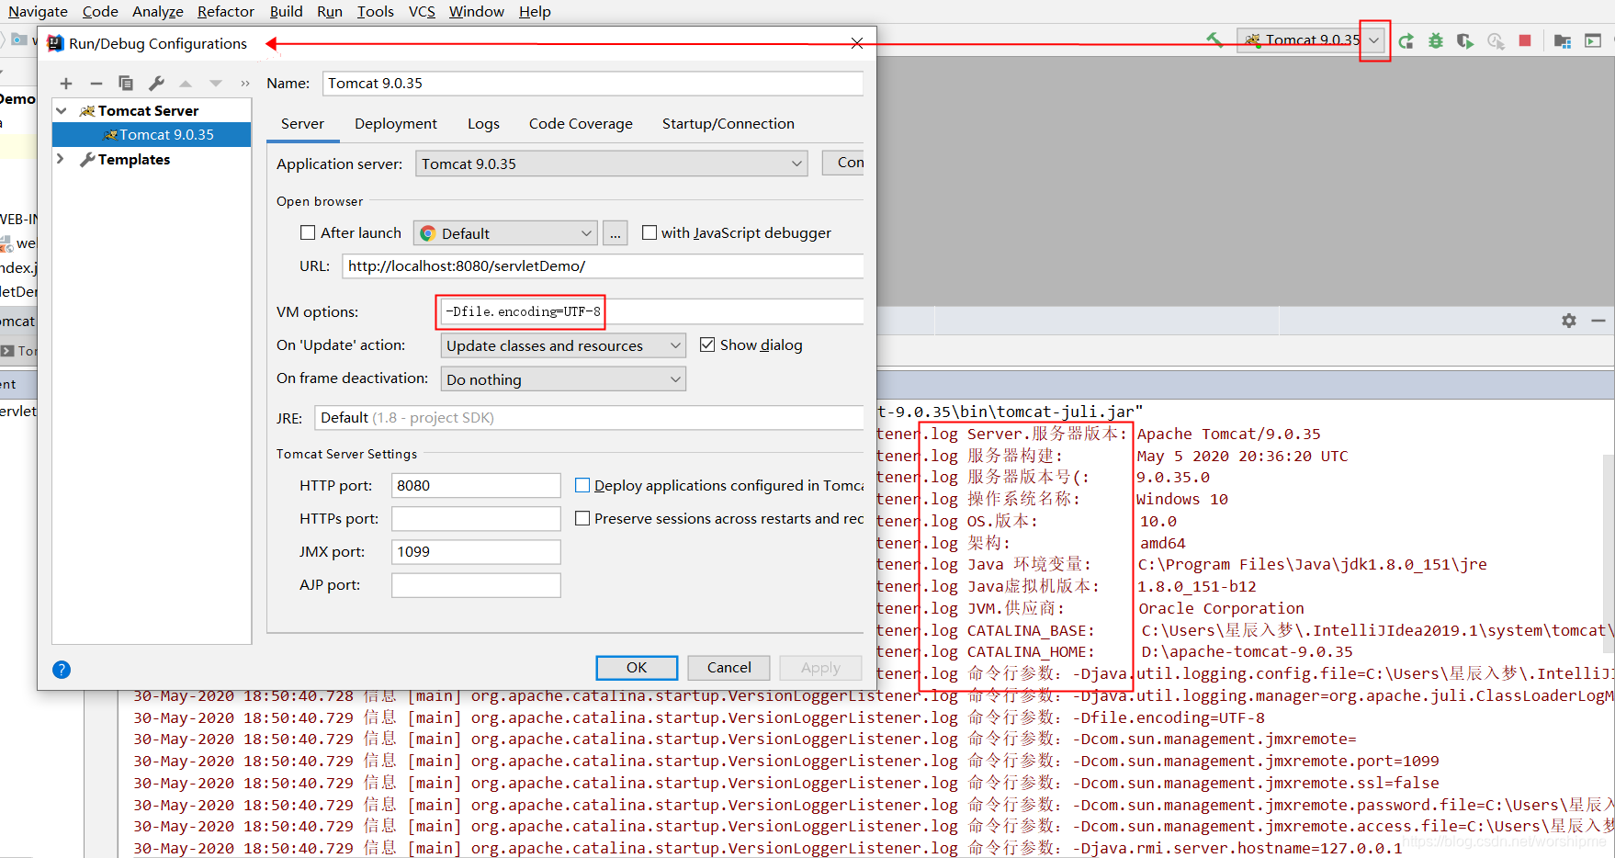This screenshot has height=858, width=1615.
Task: Open the Run menu
Action: pyautogui.click(x=330, y=11)
